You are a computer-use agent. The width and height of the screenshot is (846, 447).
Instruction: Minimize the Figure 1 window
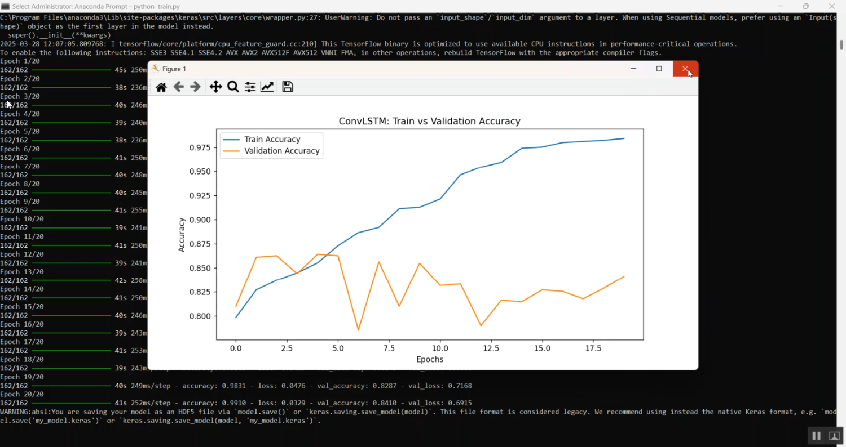(633, 69)
